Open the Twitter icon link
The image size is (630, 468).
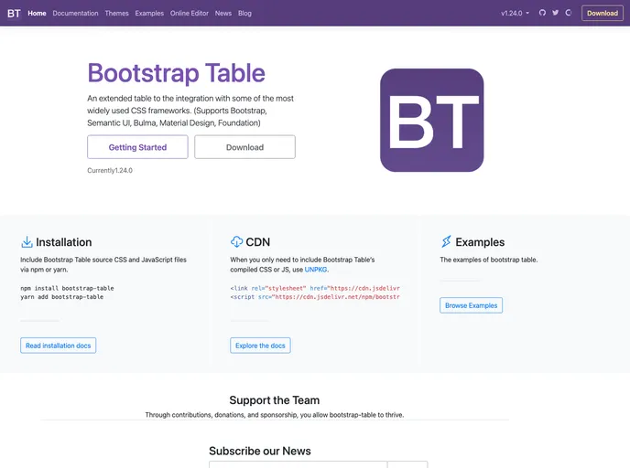click(555, 14)
